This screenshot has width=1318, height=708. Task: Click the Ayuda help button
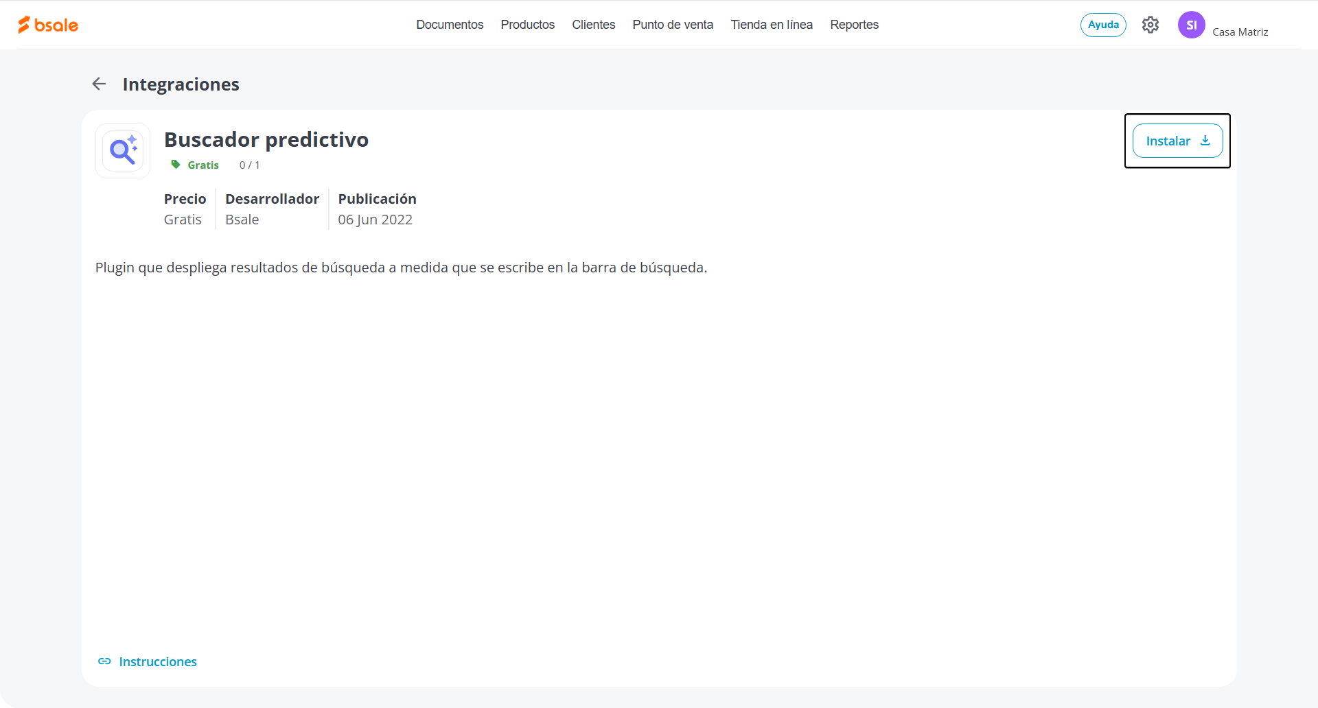click(x=1103, y=25)
